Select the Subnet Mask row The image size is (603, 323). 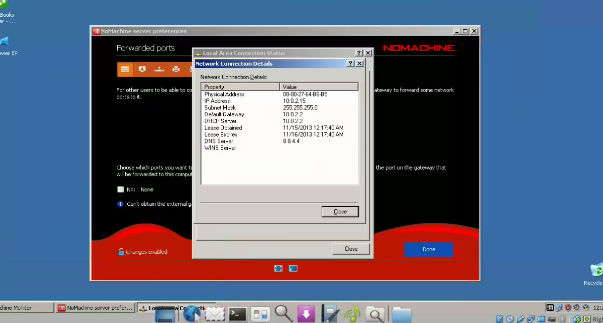tap(280, 107)
